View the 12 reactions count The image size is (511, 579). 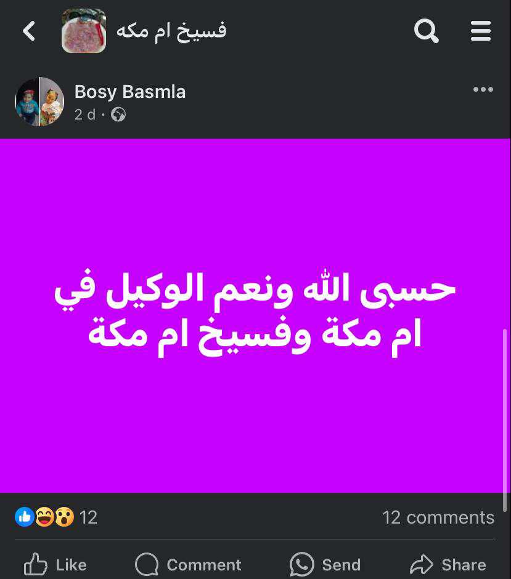coord(88,517)
